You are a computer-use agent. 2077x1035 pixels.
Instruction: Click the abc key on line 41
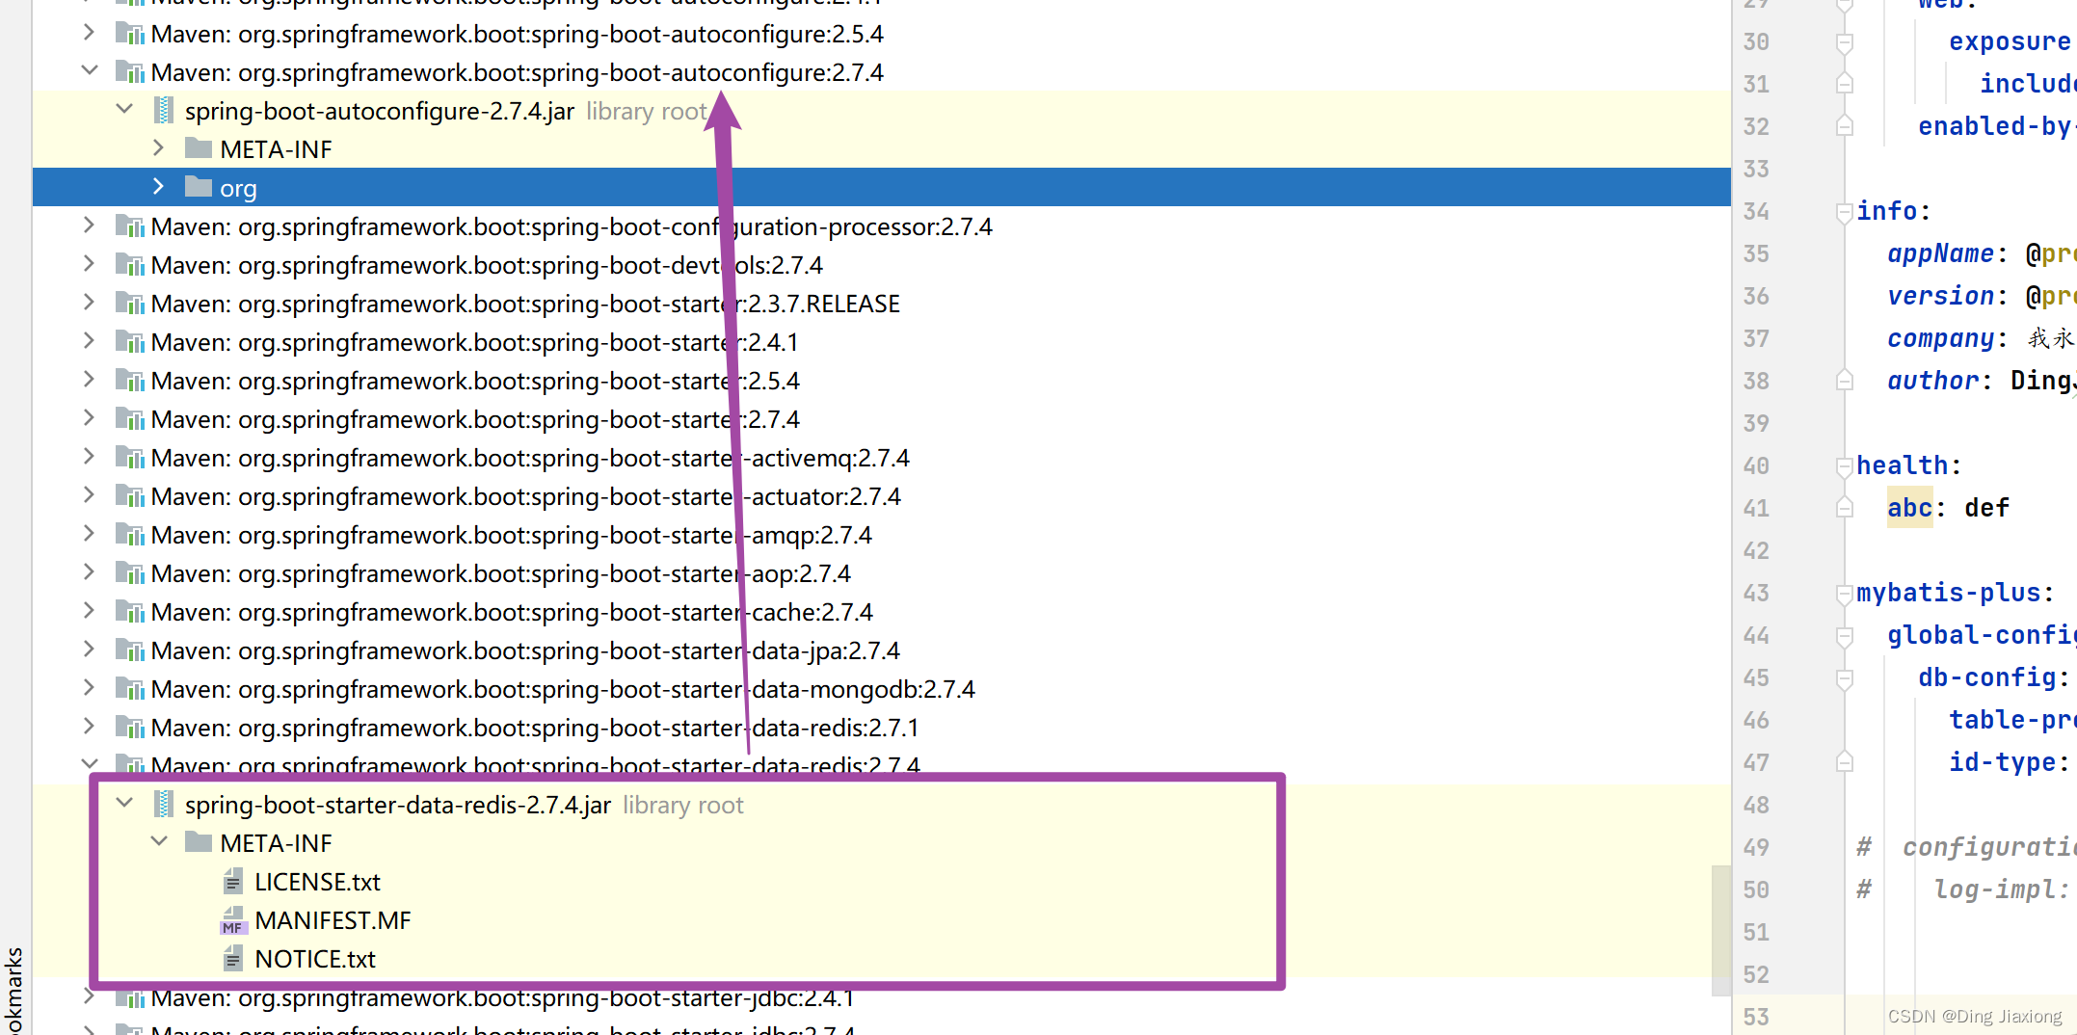(x=1909, y=508)
